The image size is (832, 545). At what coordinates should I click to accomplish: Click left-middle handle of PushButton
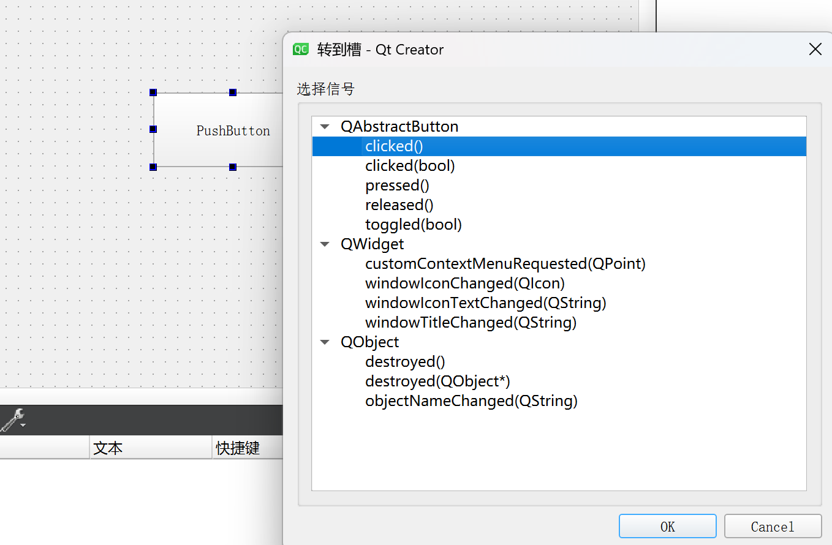[x=153, y=129]
